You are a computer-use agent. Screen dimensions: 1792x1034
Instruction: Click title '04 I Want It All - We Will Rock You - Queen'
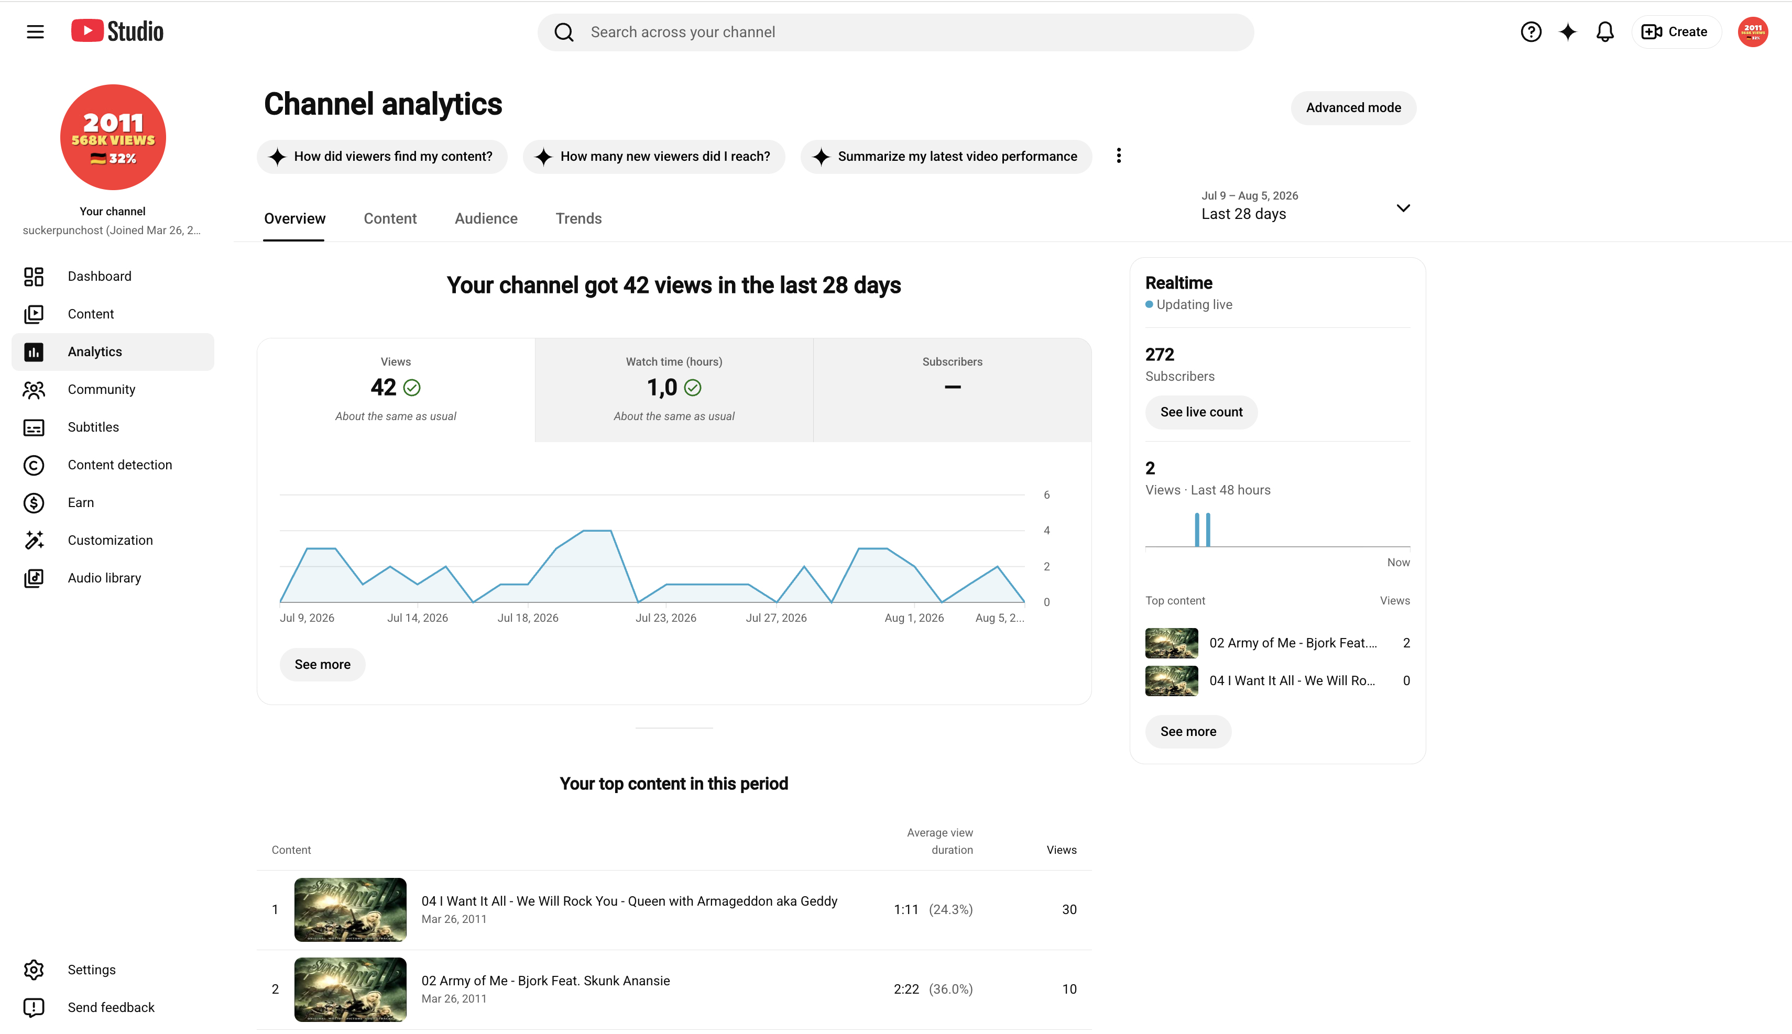coord(629,901)
